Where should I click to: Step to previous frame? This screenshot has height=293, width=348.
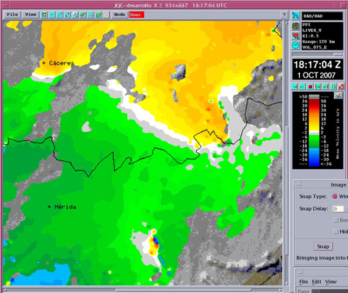pyautogui.click(x=318, y=87)
